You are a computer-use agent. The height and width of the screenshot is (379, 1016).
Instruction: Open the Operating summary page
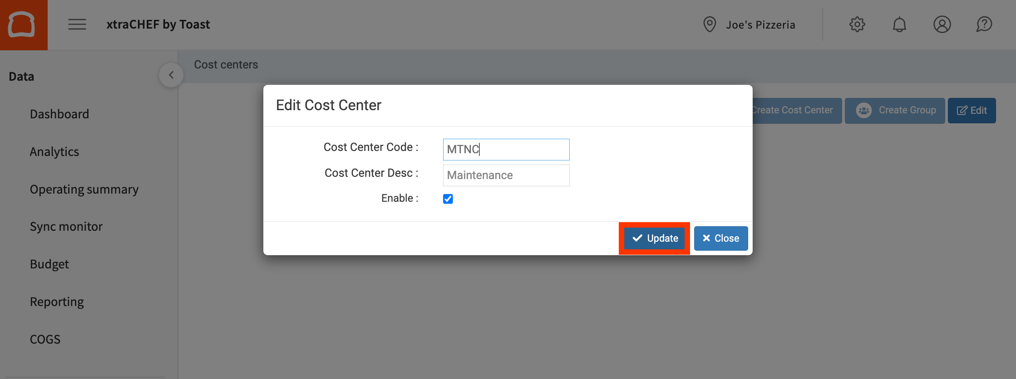point(84,189)
